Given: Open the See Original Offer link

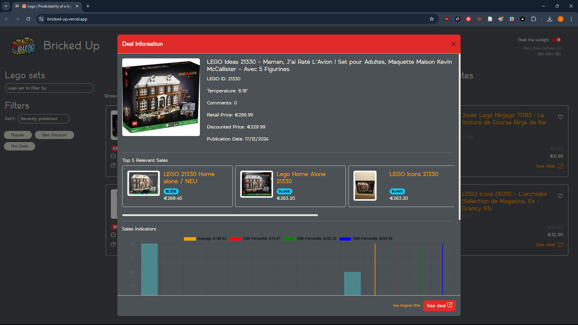Looking at the screenshot, I should [406, 305].
